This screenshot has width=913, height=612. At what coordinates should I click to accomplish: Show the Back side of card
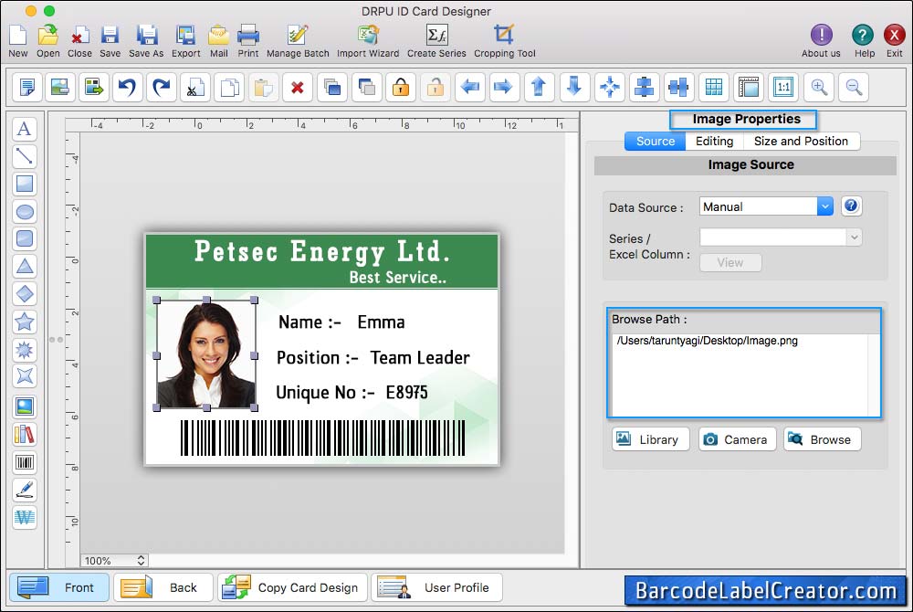163,587
